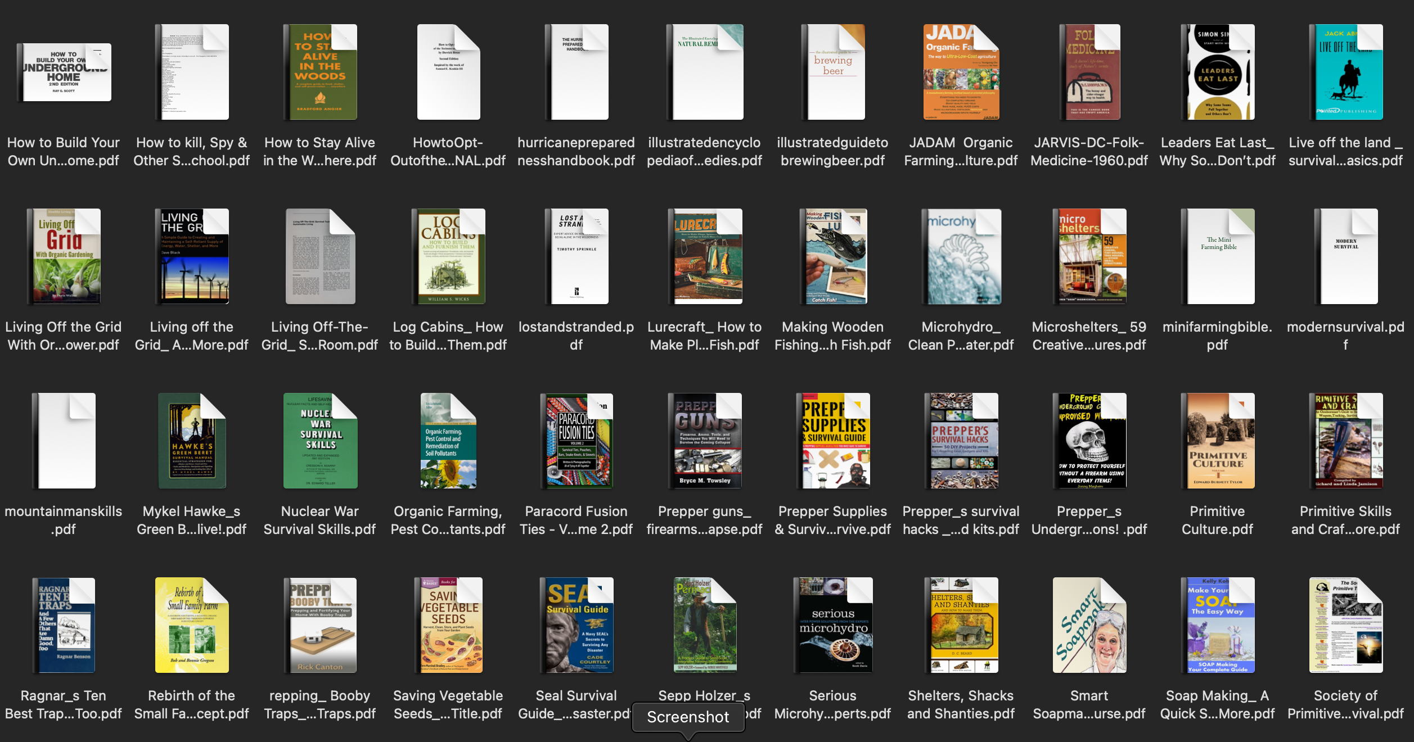Screen dimensions: 1414x742
Task: Select Ragnar's Ten Best Traps PDF icon
Action: [64, 625]
